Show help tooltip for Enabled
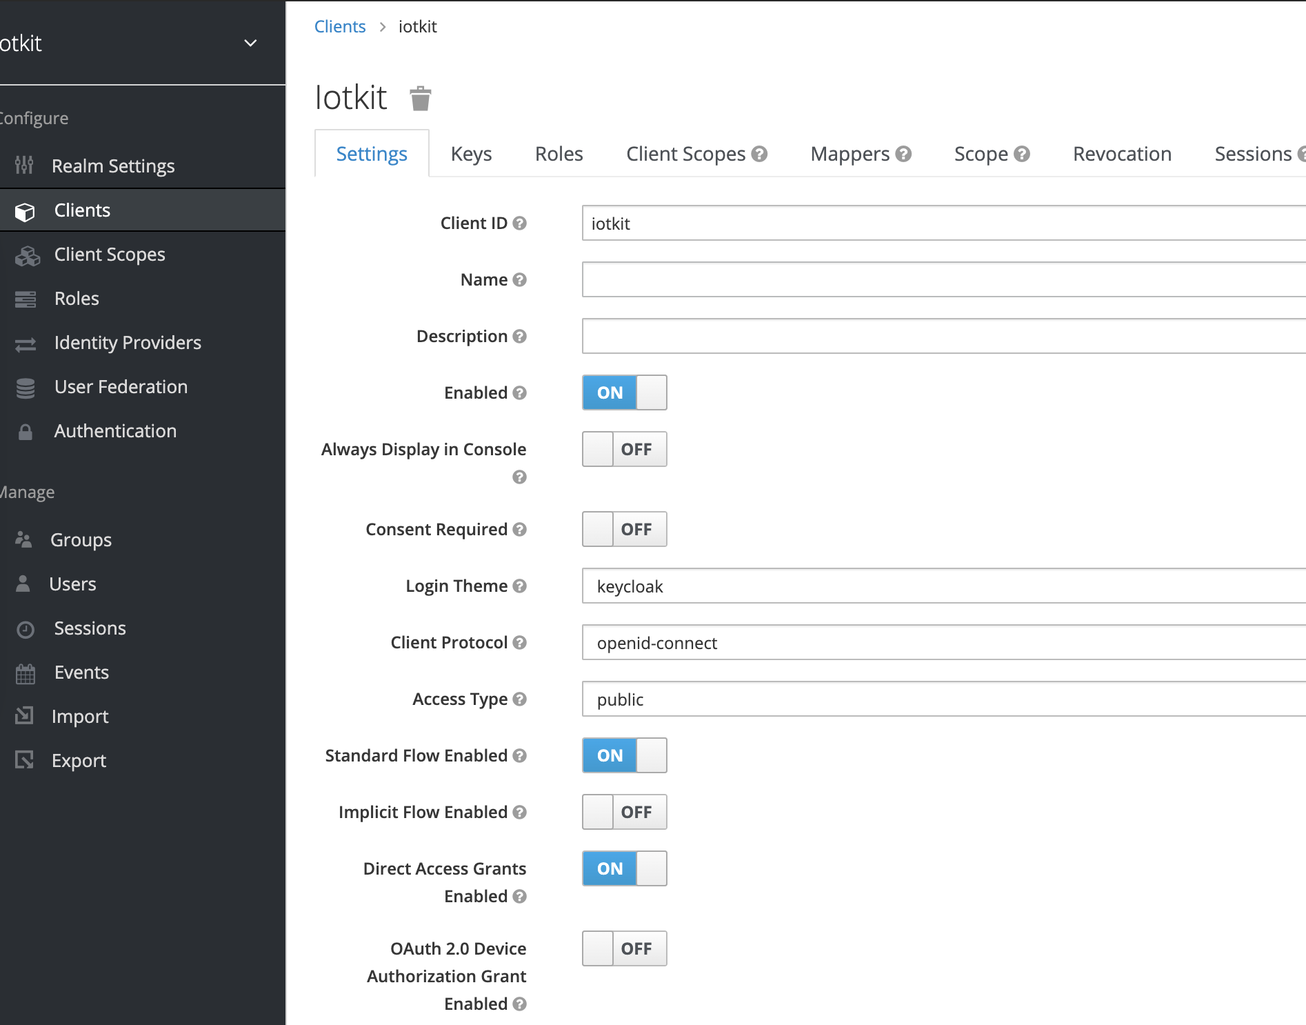This screenshot has width=1306, height=1025. 520,392
